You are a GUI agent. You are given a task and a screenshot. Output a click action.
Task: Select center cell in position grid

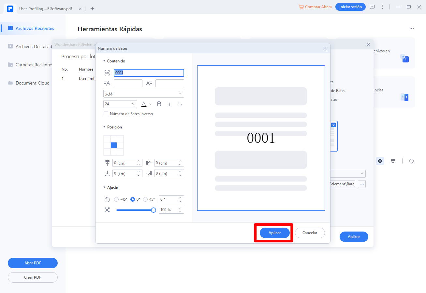click(x=114, y=145)
